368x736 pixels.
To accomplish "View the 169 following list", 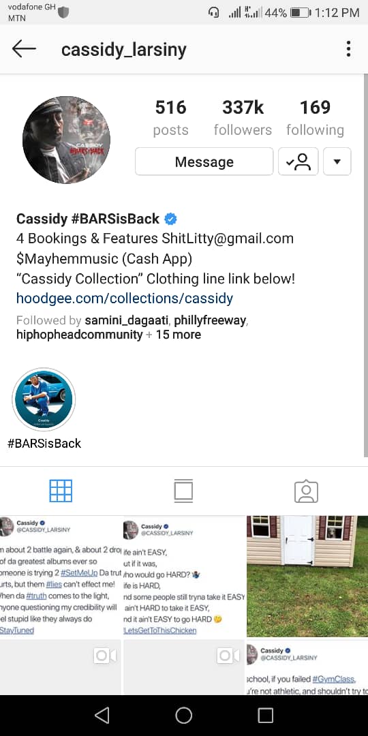I will point(315,119).
